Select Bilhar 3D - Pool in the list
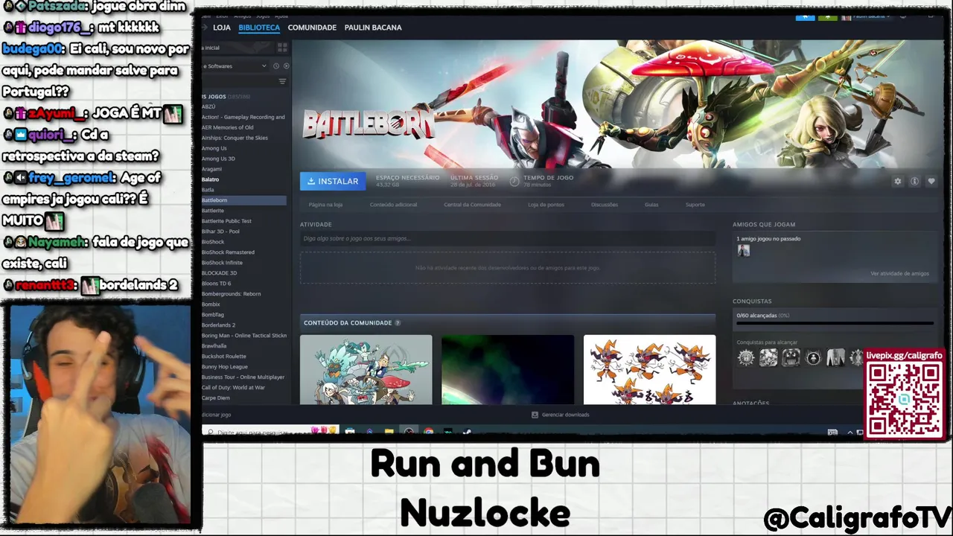The image size is (953, 536). tap(220, 232)
